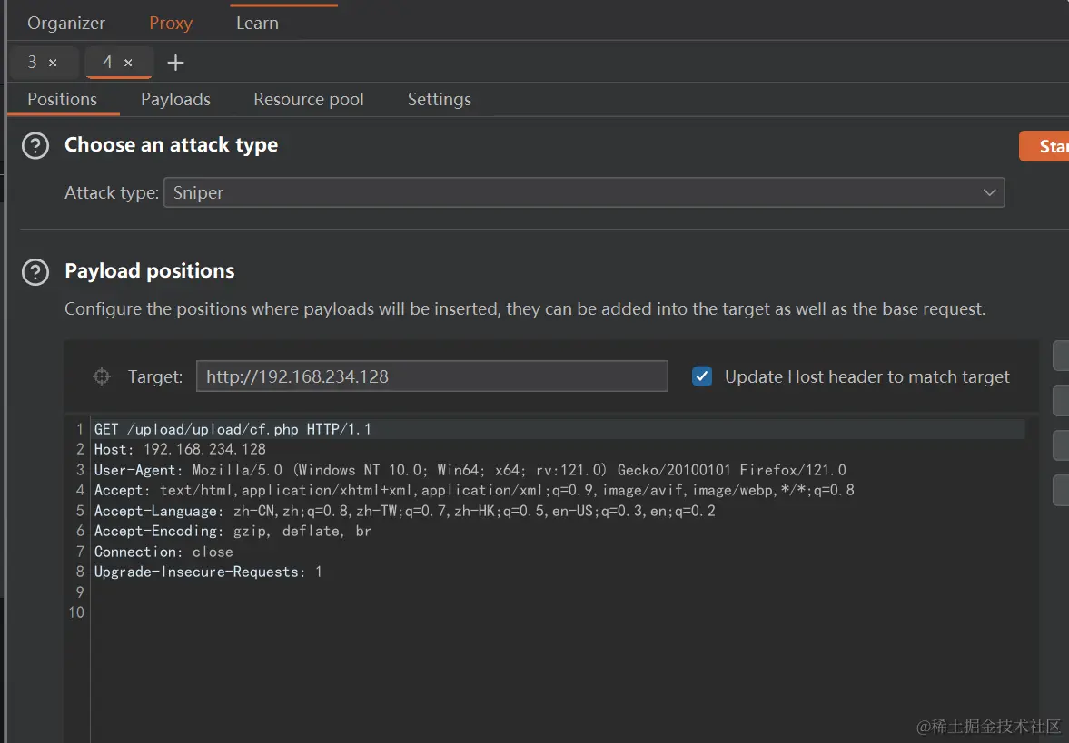Click the Accept-Language header line
This screenshot has width=1069, height=743.
click(x=405, y=511)
